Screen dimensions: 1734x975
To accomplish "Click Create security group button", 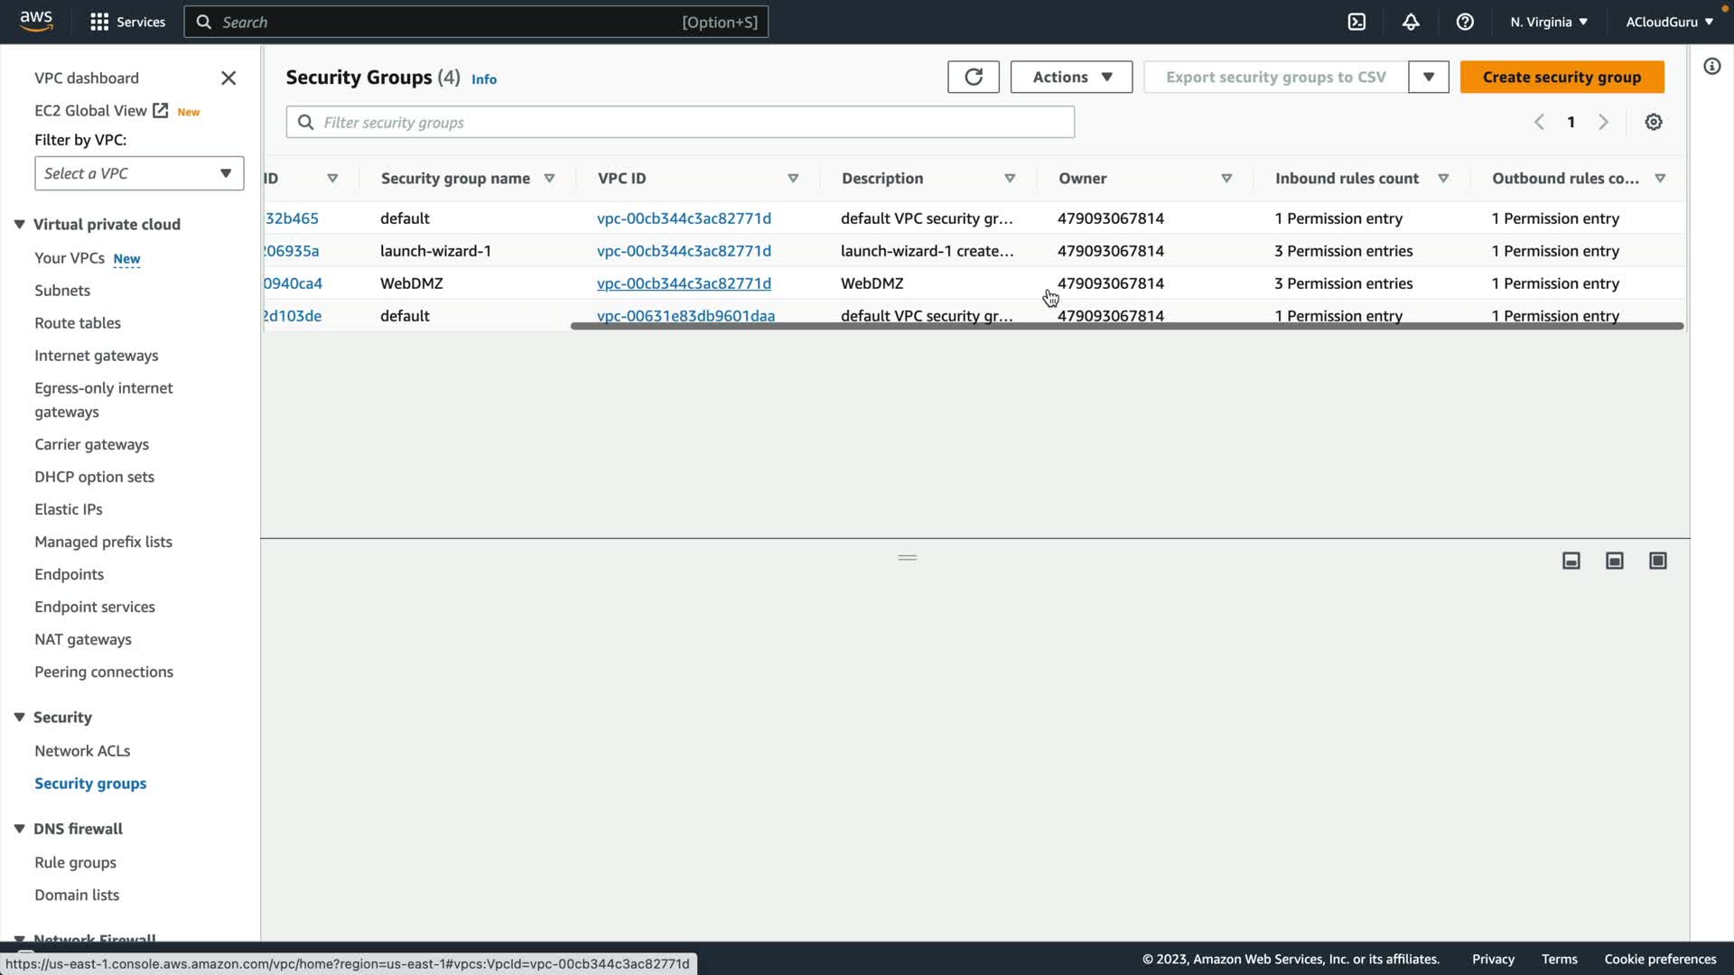I will tap(1562, 77).
